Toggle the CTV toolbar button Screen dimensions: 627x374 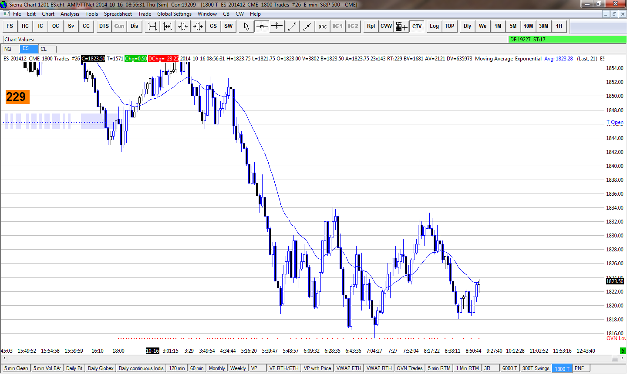(417, 26)
